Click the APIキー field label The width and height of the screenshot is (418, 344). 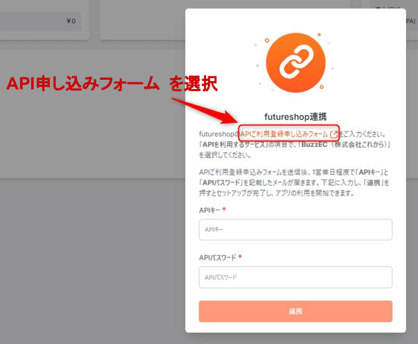coord(209,211)
